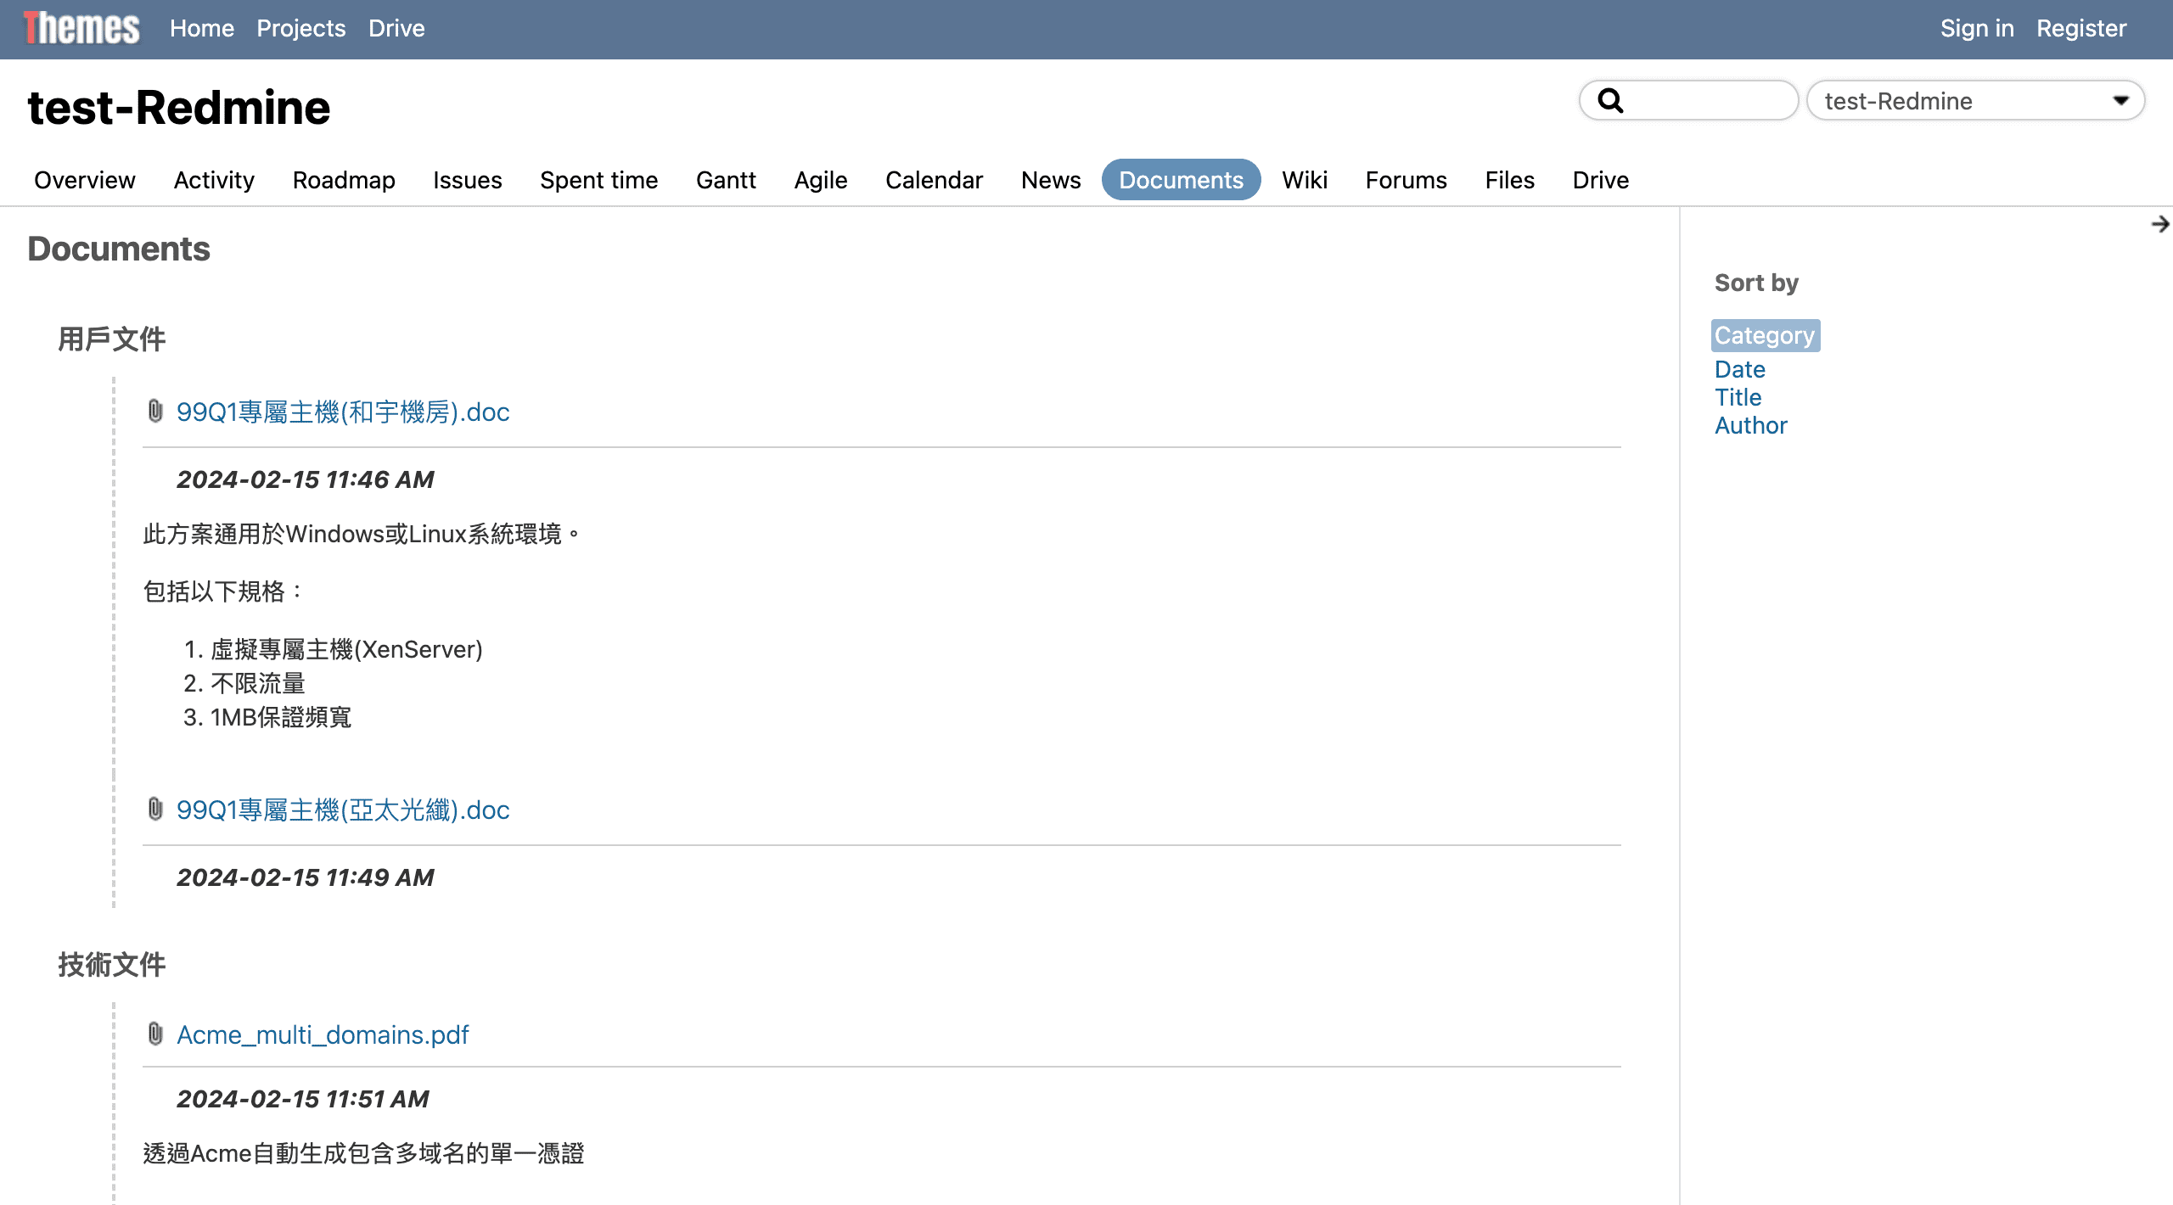The width and height of the screenshot is (2173, 1205).
Task: Sort documents by Author
Action: point(1750,425)
